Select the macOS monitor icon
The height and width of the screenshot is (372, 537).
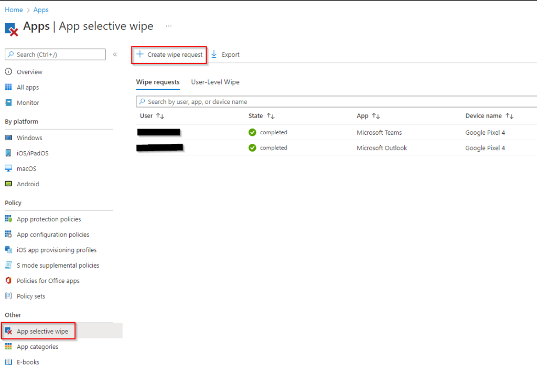[x=8, y=168]
